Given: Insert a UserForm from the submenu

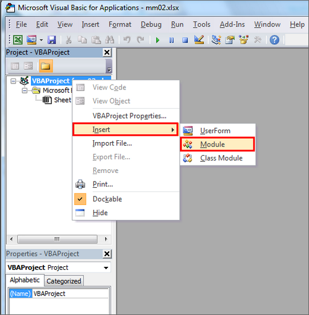Looking at the screenshot, I should click(x=218, y=131).
